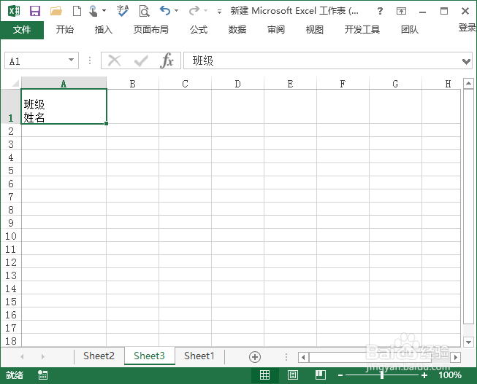Image resolution: width=477 pixels, height=384 pixels.
Task: Click the 100% zoom level button
Action: click(450, 375)
